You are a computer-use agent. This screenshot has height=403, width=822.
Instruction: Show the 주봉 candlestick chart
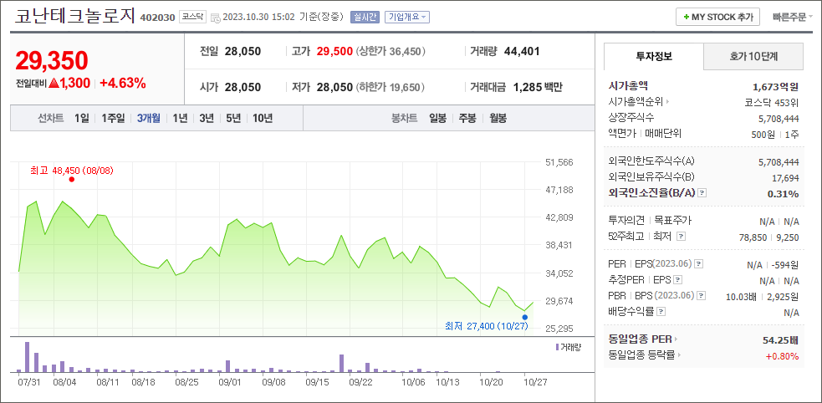[x=467, y=119]
